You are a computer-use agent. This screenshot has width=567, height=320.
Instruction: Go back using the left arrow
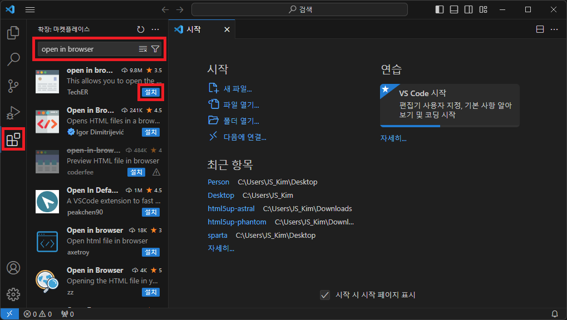pyautogui.click(x=165, y=10)
